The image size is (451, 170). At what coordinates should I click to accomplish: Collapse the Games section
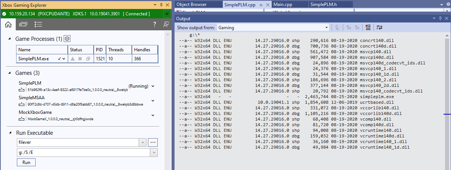click(9, 73)
